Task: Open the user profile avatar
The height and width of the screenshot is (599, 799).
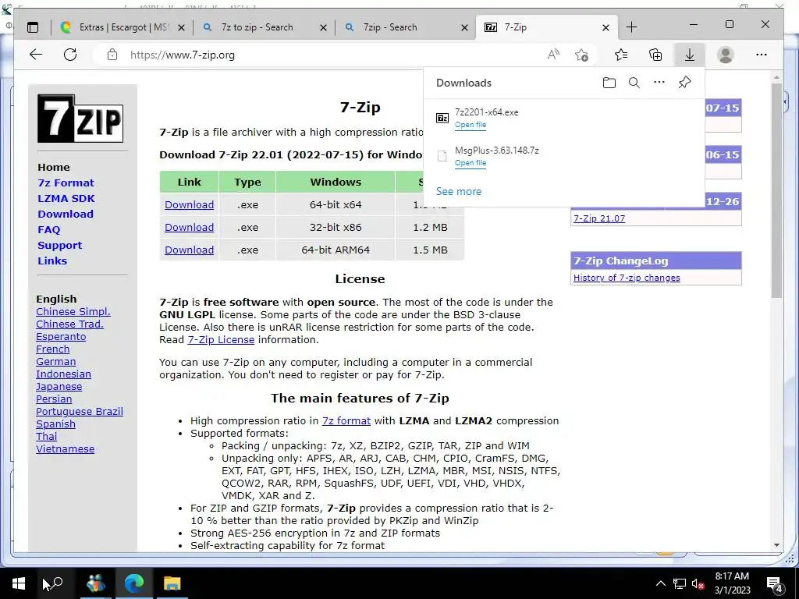Action: [x=725, y=55]
